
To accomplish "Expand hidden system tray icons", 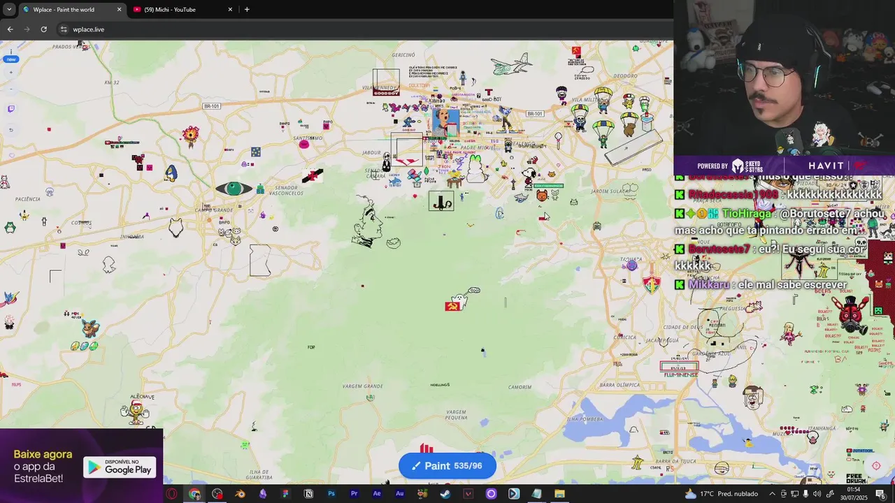I will [x=773, y=494].
